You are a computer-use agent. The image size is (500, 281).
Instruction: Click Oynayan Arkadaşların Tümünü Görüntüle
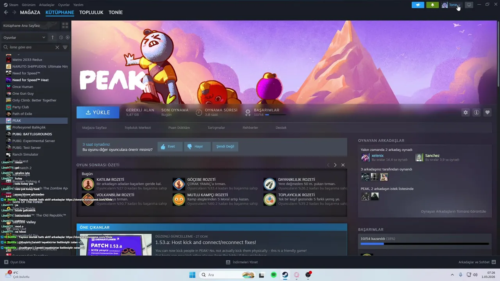453,212
